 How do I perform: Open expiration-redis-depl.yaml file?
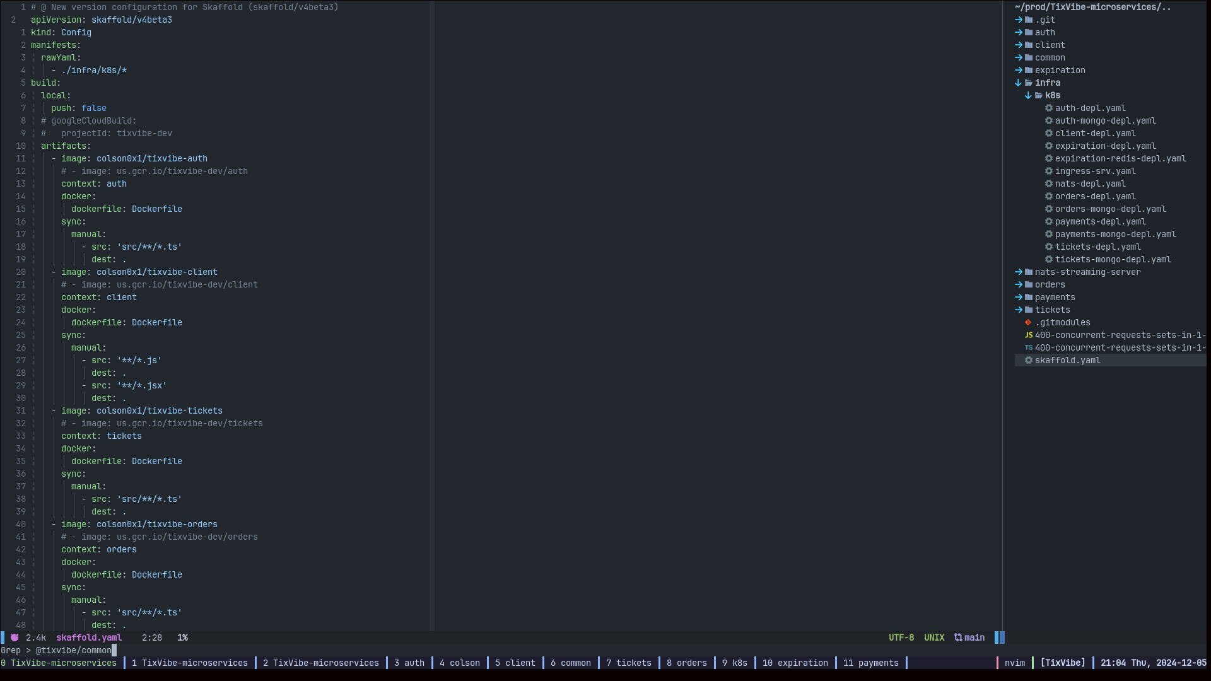(1120, 158)
